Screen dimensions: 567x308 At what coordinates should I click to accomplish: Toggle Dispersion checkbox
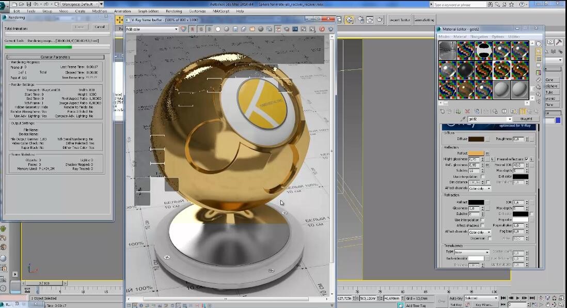(x=490, y=239)
